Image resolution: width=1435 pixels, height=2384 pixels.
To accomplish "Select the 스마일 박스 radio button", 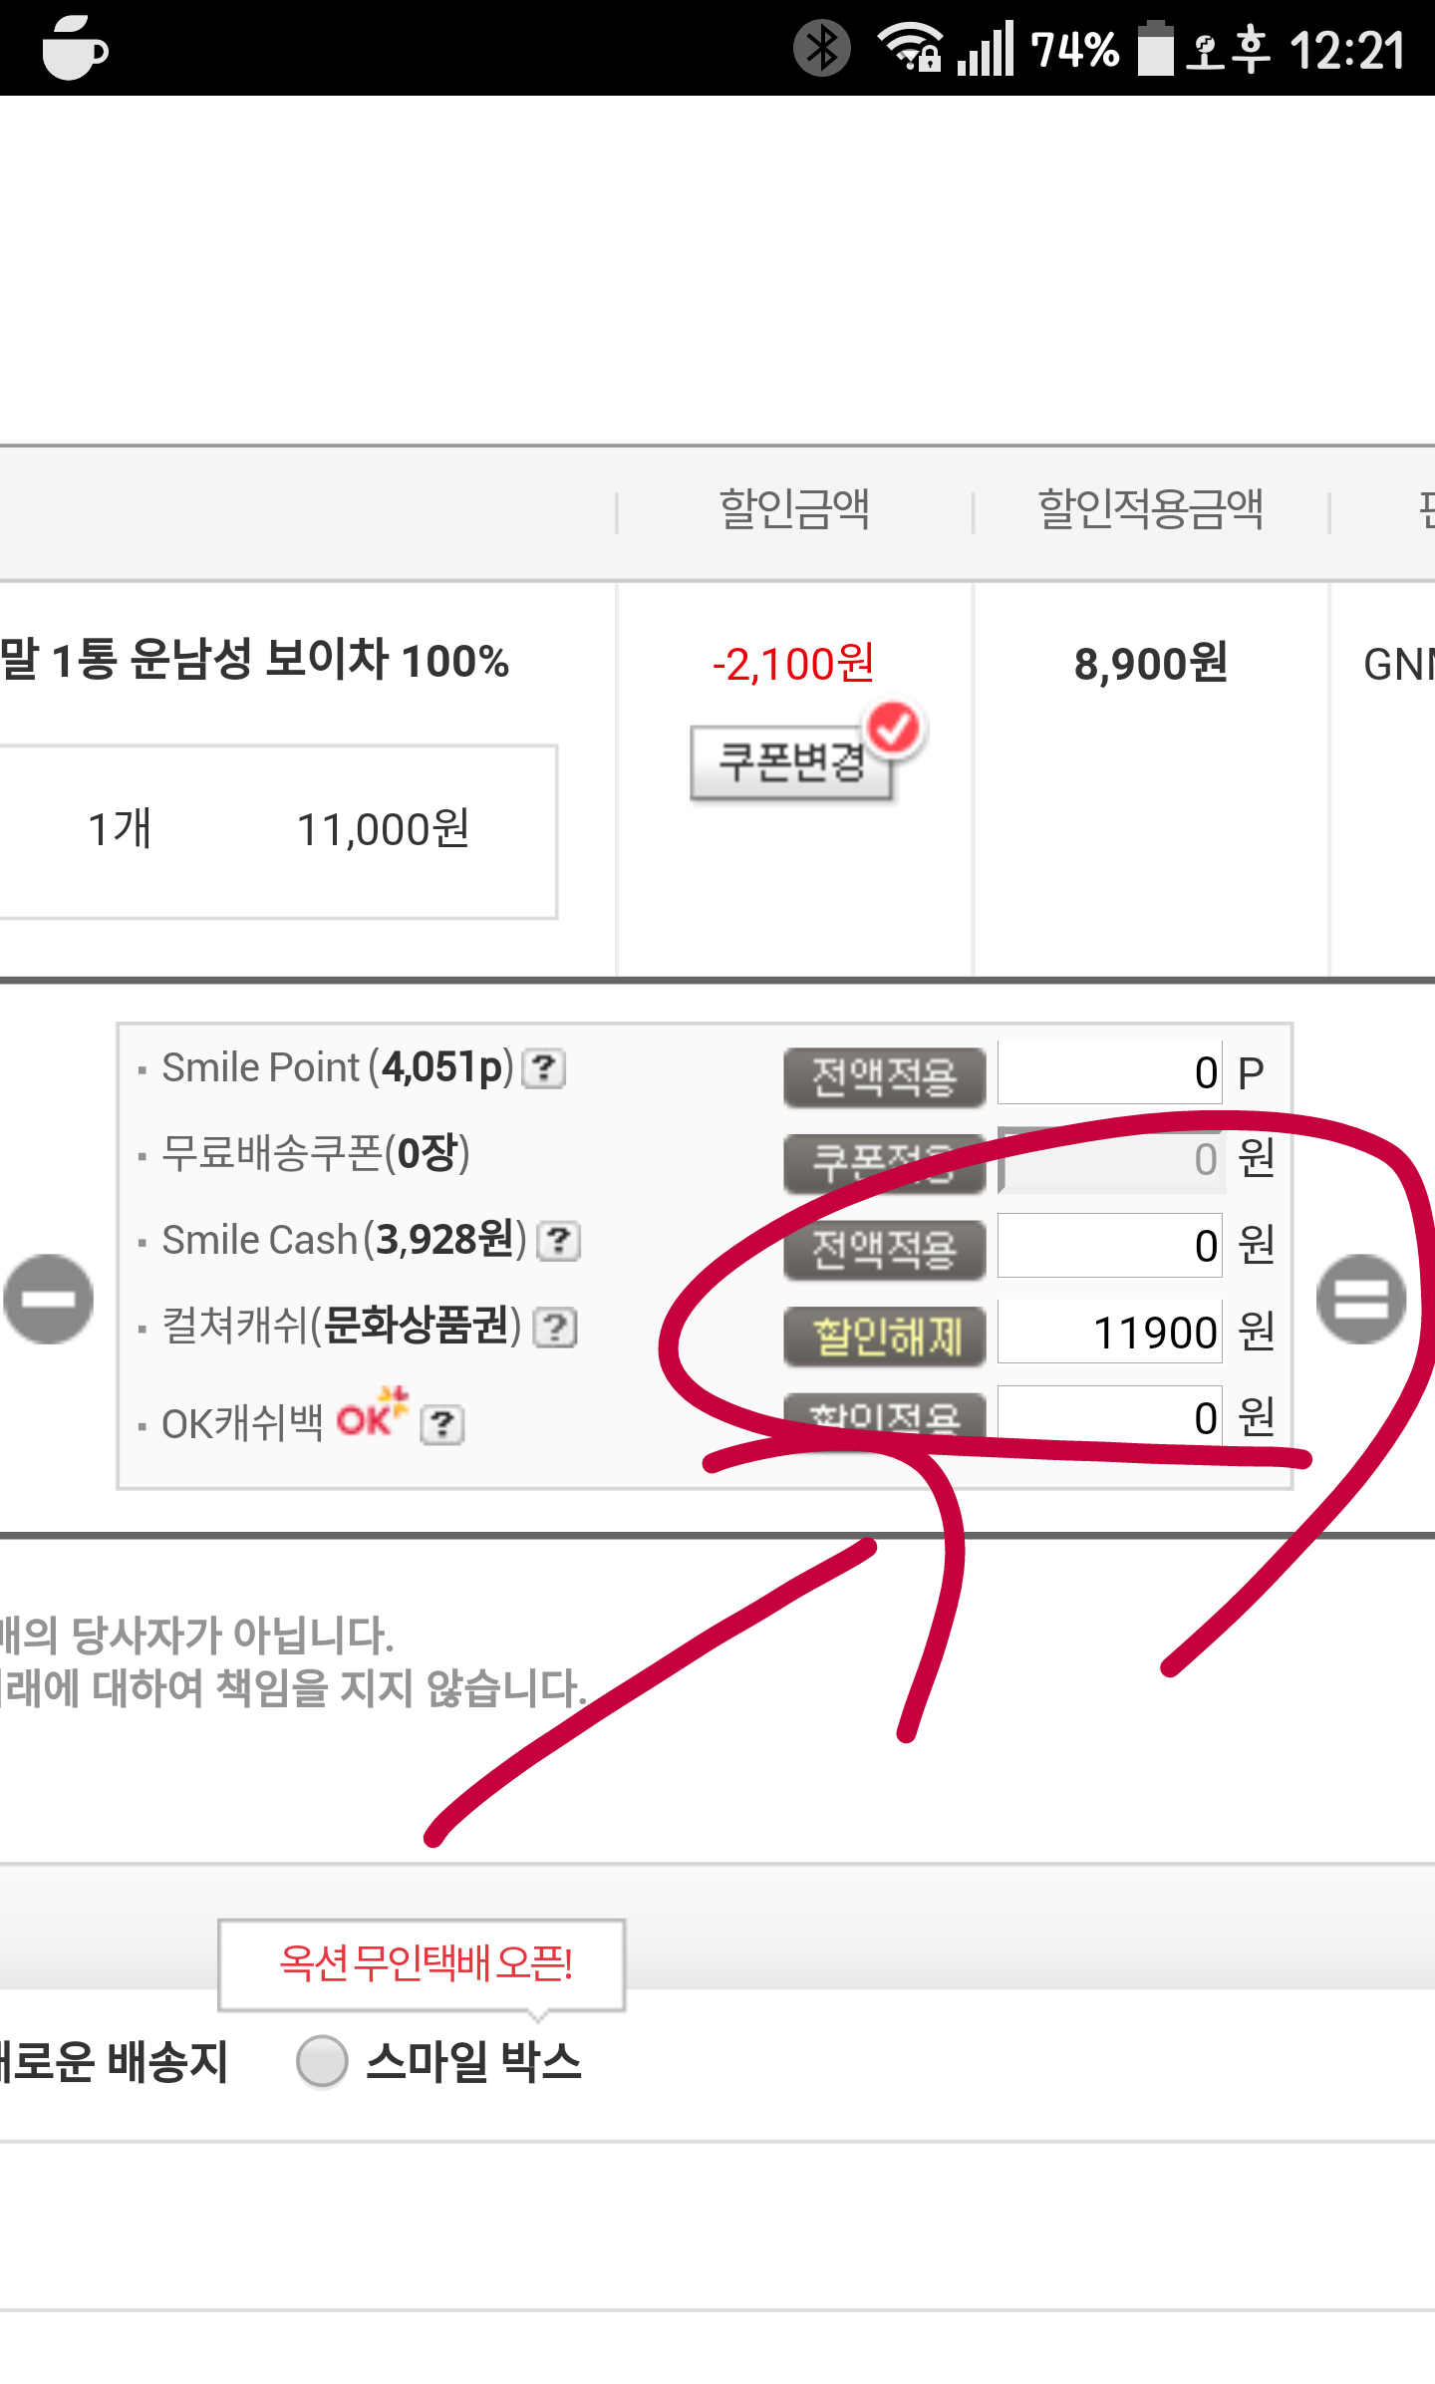I will pyautogui.click(x=322, y=2061).
